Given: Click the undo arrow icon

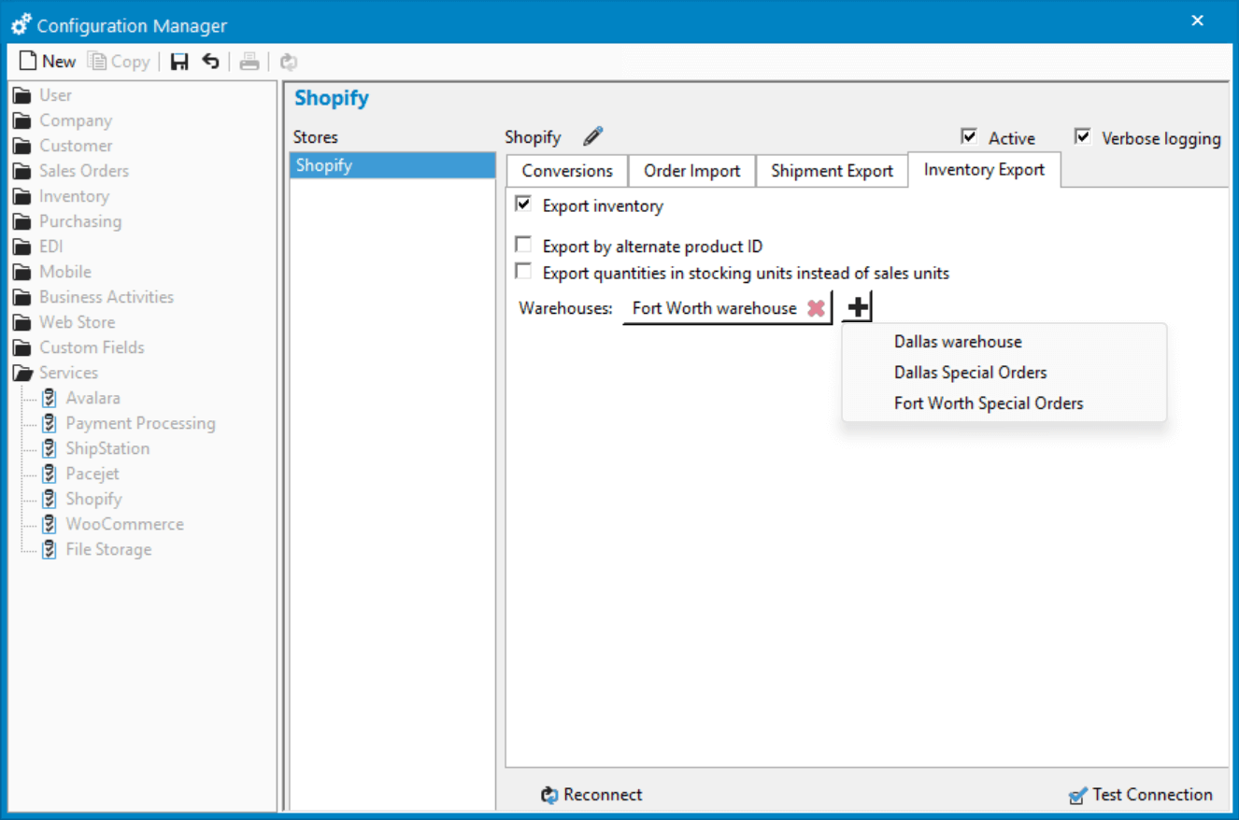Looking at the screenshot, I should tap(211, 62).
